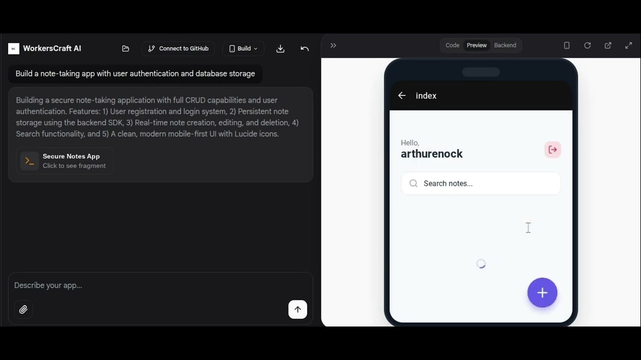The image size is (641, 360).
Task: Switch to the Backend tab
Action: (x=505, y=45)
